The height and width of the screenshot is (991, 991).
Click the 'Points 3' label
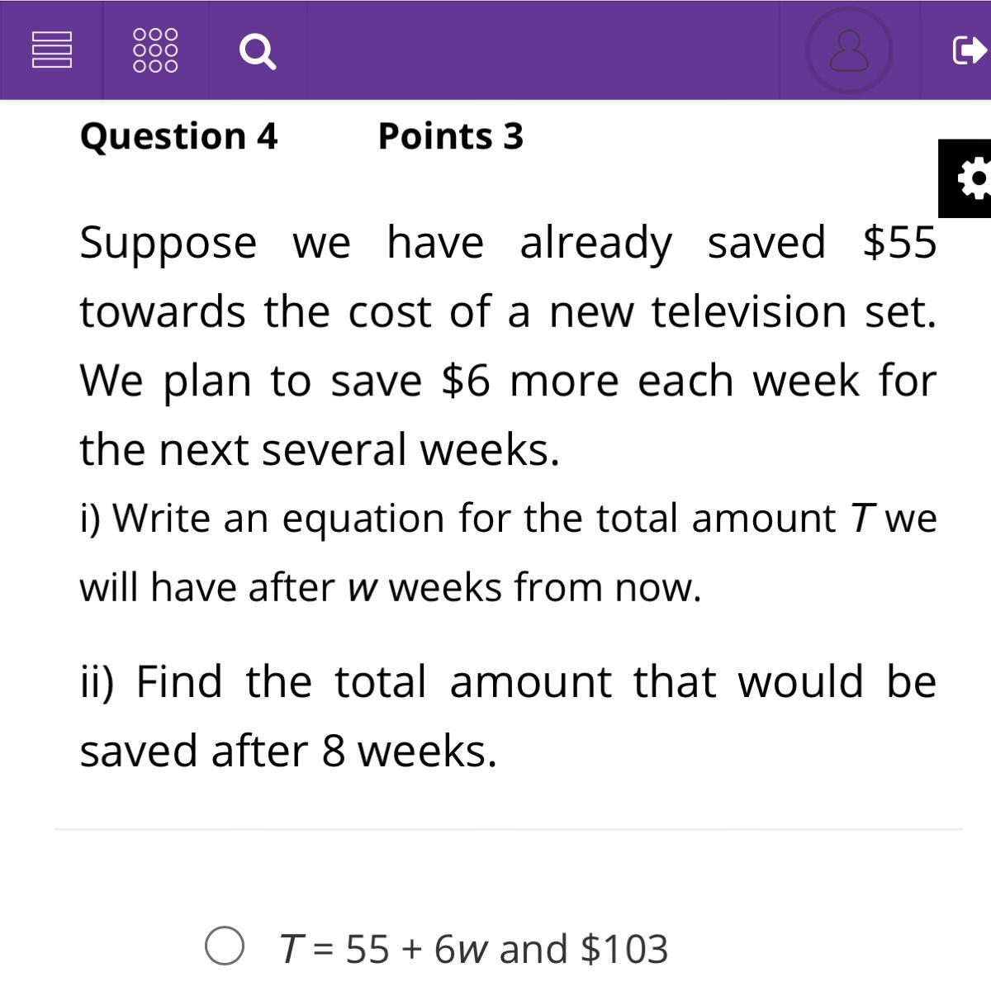click(450, 136)
